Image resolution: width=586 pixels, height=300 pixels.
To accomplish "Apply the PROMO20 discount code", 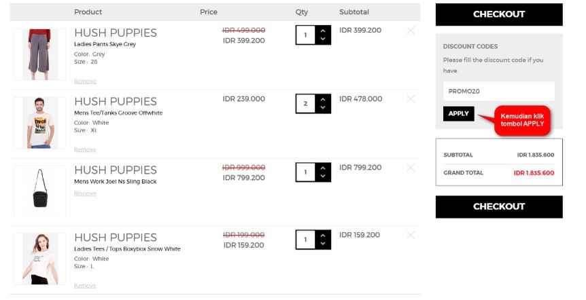I will click(459, 114).
